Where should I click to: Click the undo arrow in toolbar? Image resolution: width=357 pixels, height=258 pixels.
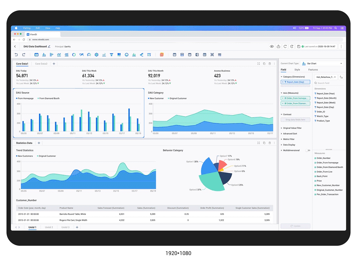(x=16, y=55)
